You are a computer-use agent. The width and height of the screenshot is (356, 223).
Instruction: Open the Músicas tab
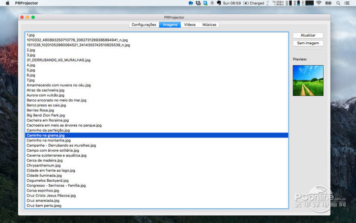click(209, 24)
